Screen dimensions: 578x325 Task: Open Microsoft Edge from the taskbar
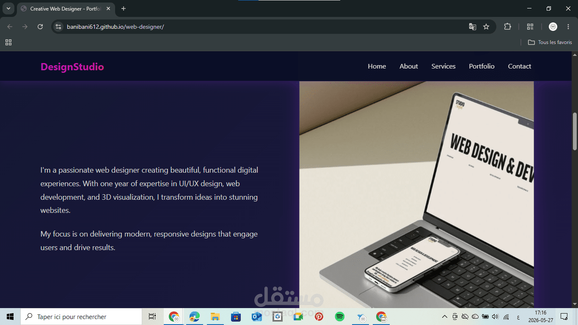click(x=195, y=317)
